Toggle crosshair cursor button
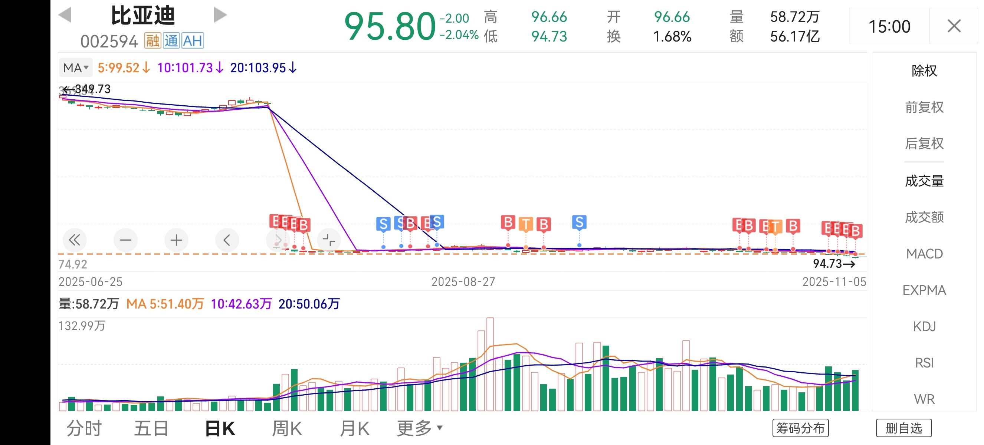 (328, 240)
